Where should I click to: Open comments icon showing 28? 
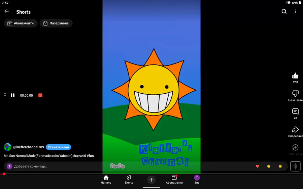[295, 111]
